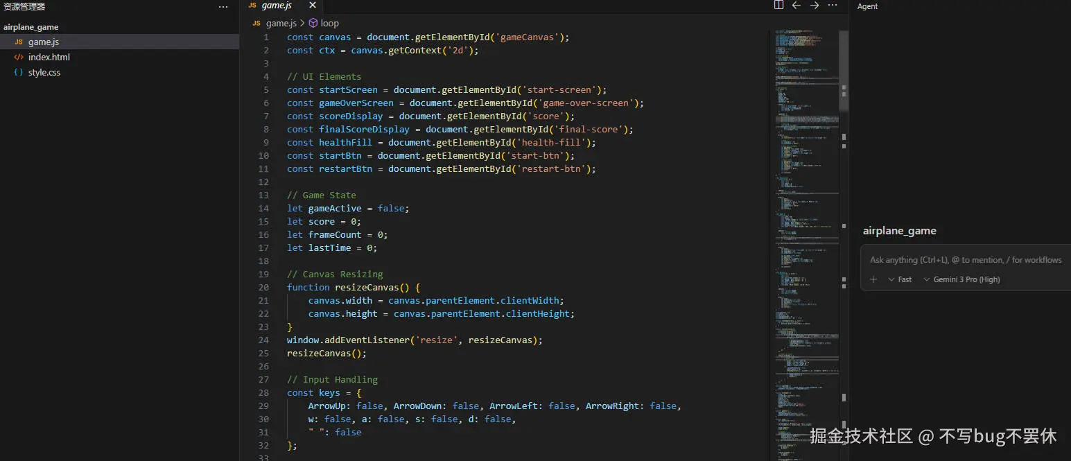Select index.html in the Explorer
This screenshot has width=1071, height=461.
point(49,57)
